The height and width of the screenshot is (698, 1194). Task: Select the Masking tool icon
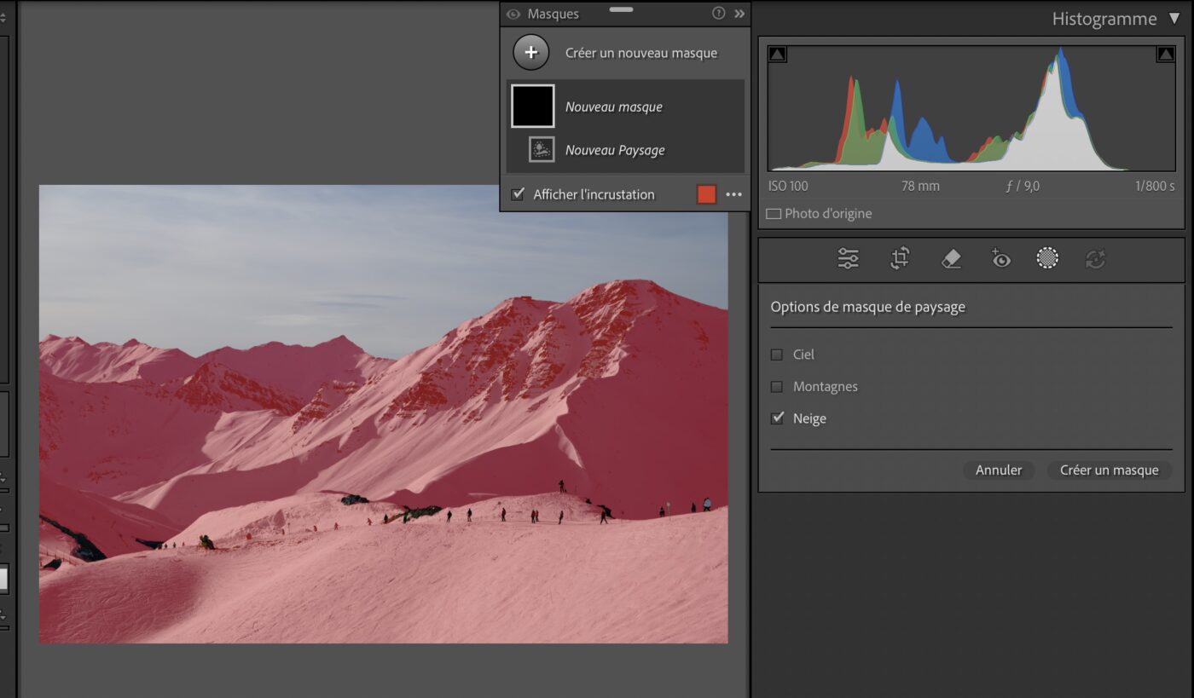[1047, 259]
